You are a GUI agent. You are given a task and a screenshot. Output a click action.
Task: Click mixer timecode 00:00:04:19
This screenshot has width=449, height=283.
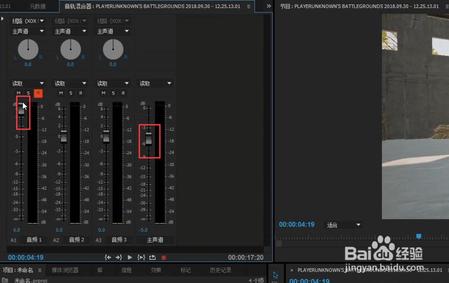coord(26,257)
